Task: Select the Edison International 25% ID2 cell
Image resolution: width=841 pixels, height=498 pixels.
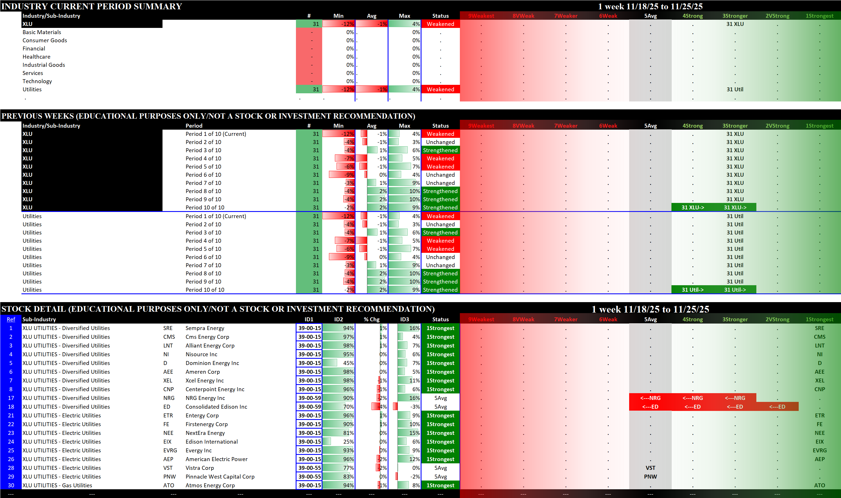Action: coord(338,442)
